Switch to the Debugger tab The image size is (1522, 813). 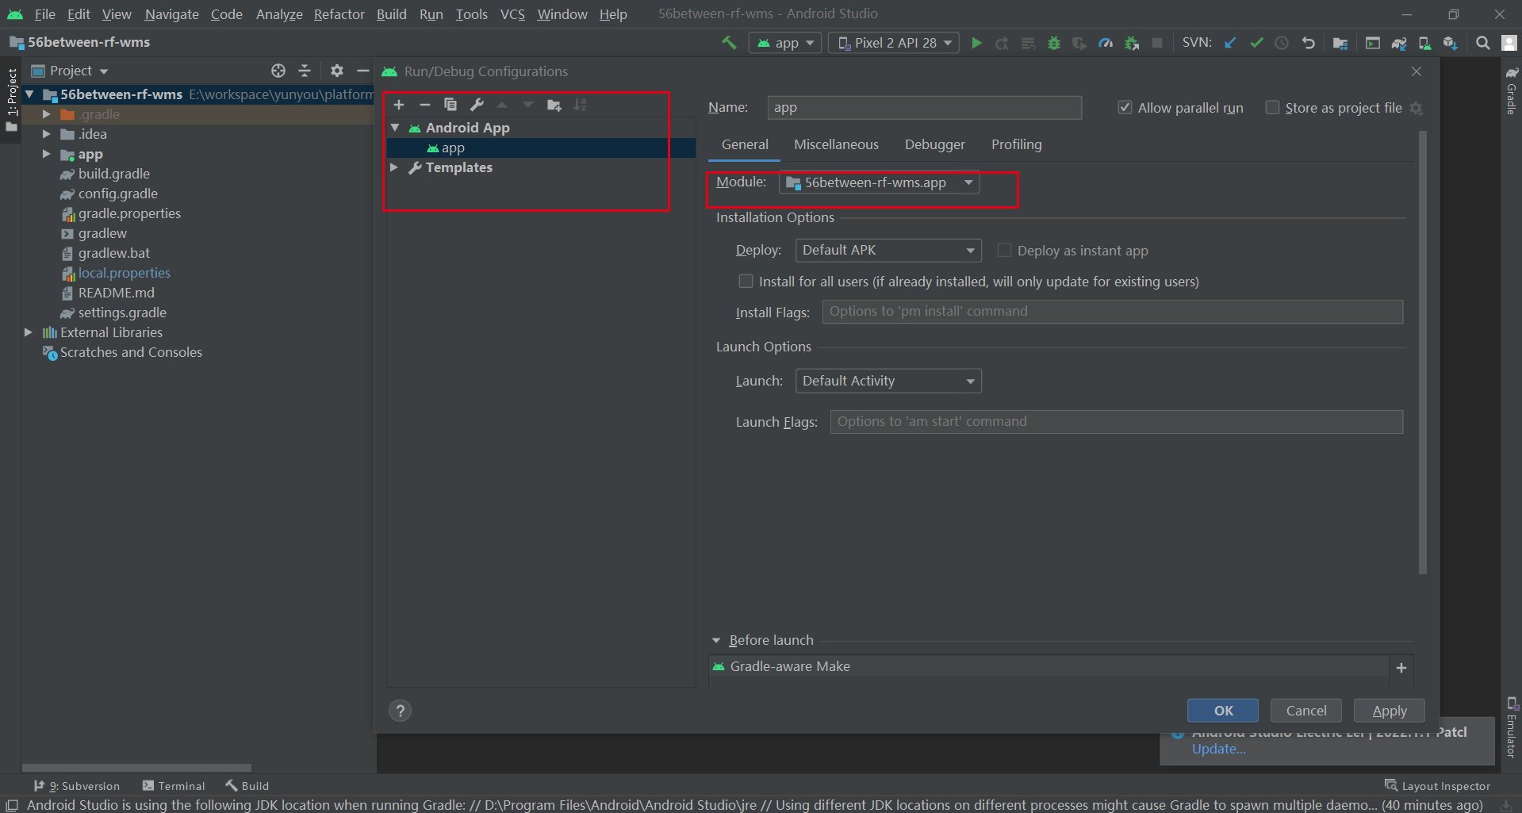coord(935,144)
